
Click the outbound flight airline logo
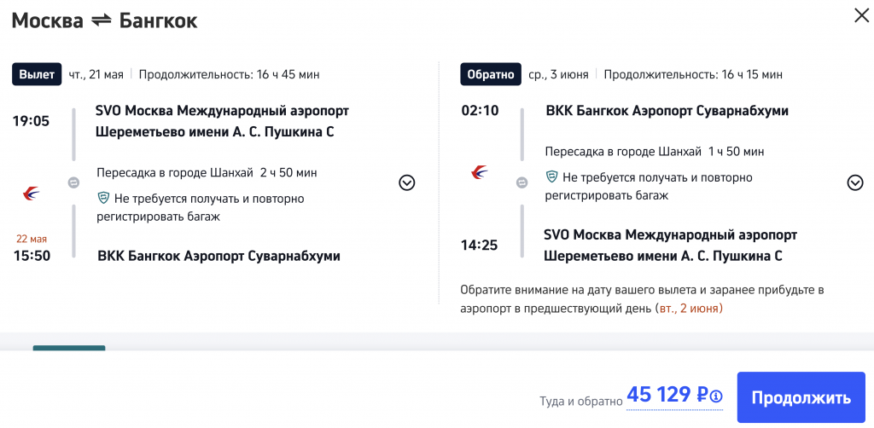32,194
